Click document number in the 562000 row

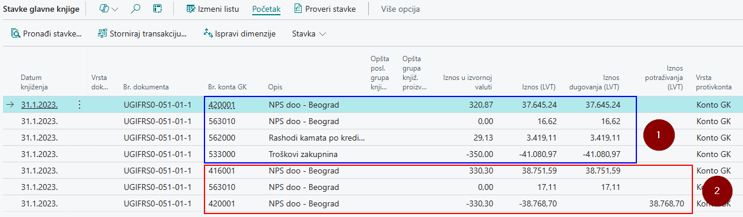click(x=157, y=138)
